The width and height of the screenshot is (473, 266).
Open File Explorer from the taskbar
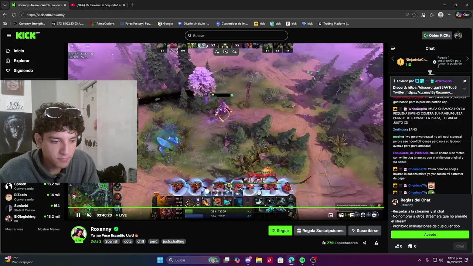259,260
